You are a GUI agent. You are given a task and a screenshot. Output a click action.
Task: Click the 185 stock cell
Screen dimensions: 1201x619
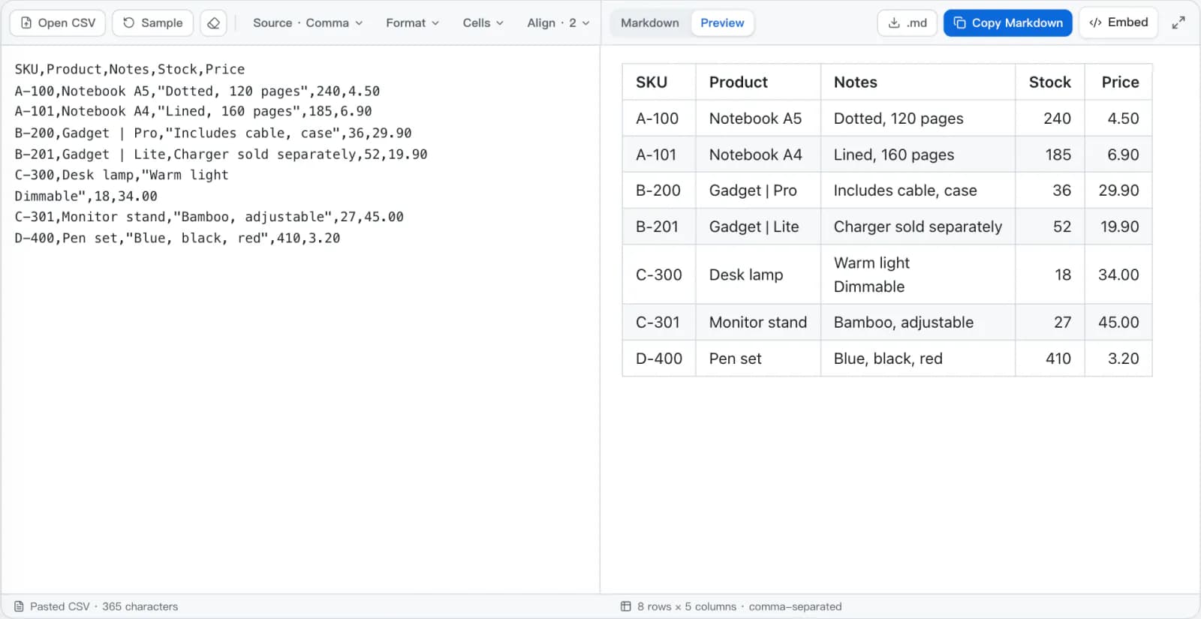[x=1050, y=155]
